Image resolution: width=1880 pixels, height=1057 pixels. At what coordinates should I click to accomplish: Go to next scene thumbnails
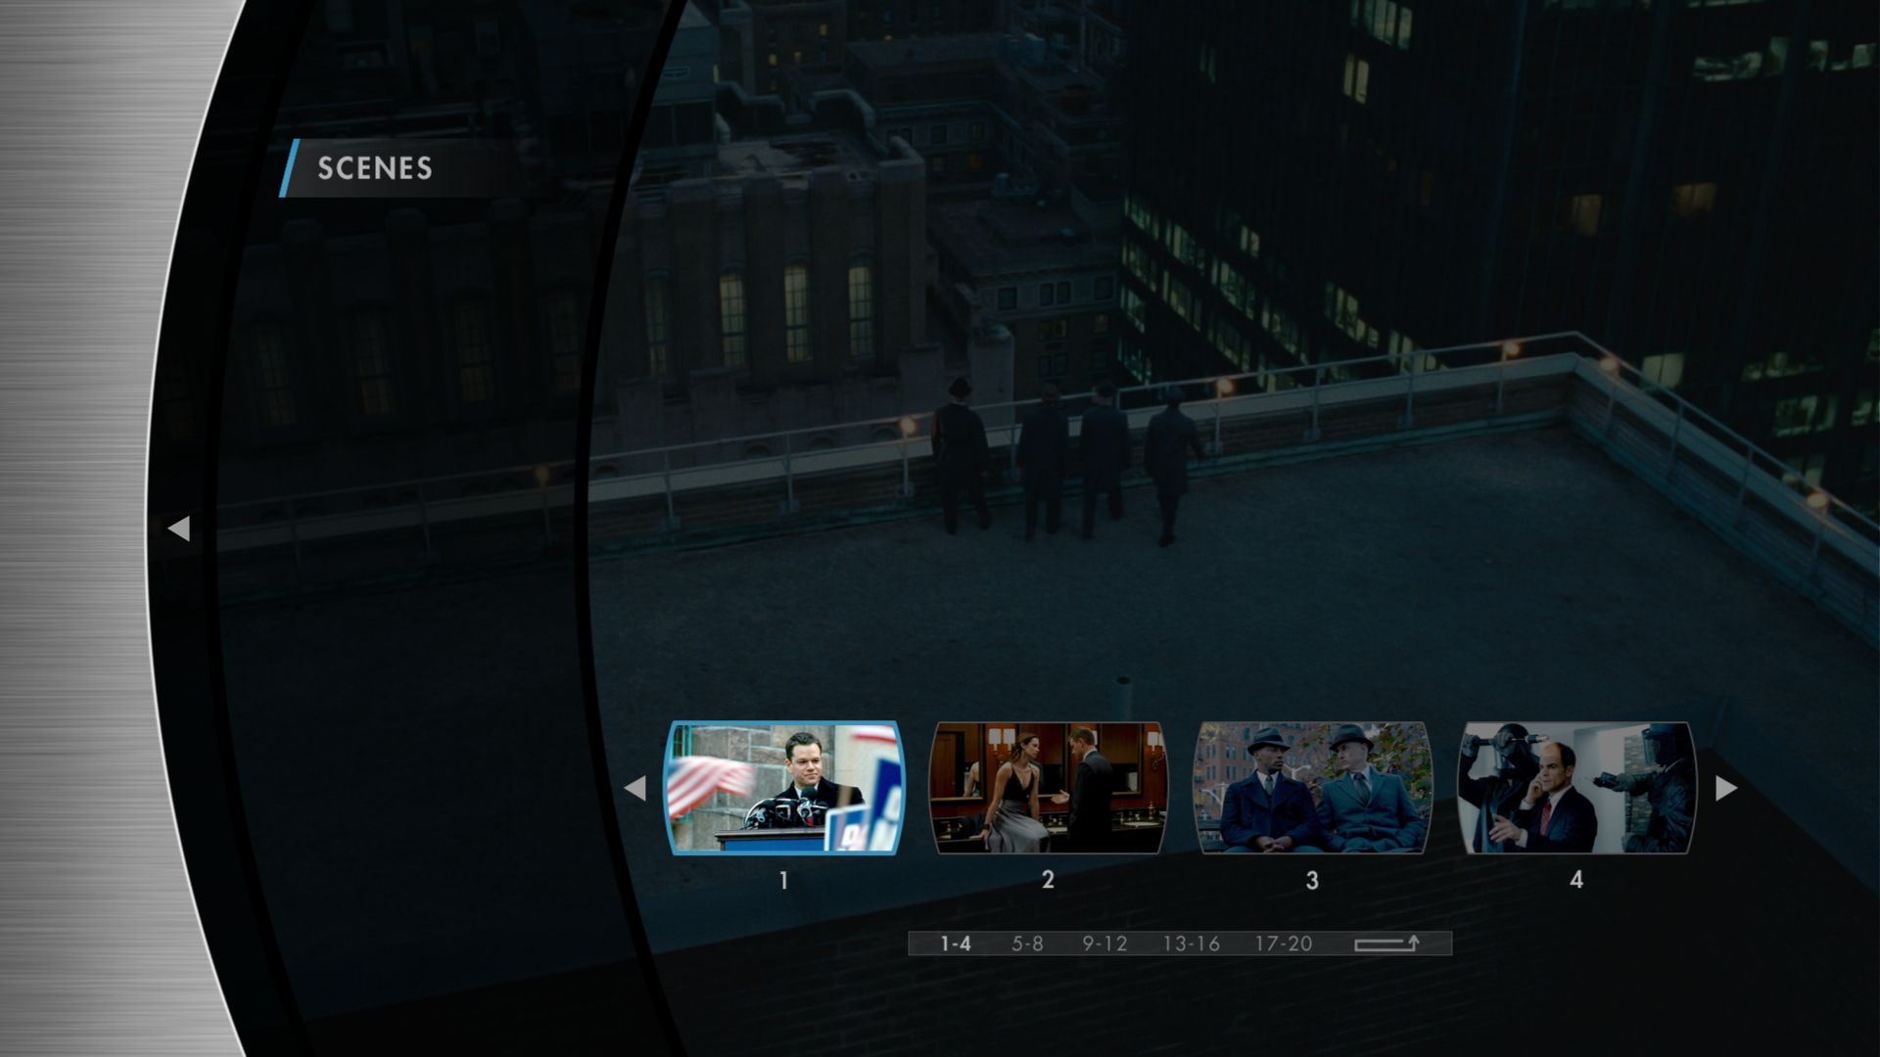[1726, 788]
